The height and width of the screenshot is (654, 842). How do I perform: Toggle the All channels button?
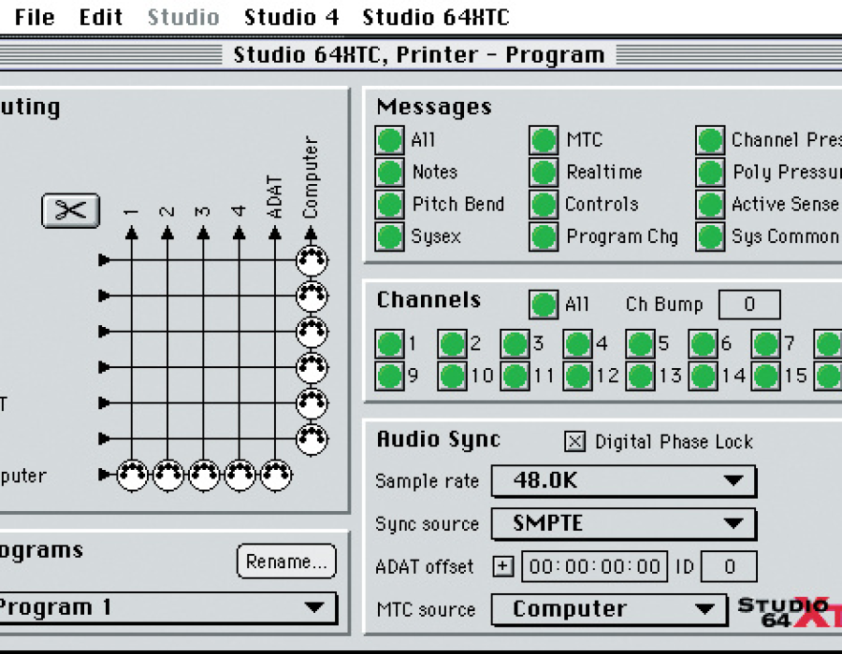click(544, 305)
